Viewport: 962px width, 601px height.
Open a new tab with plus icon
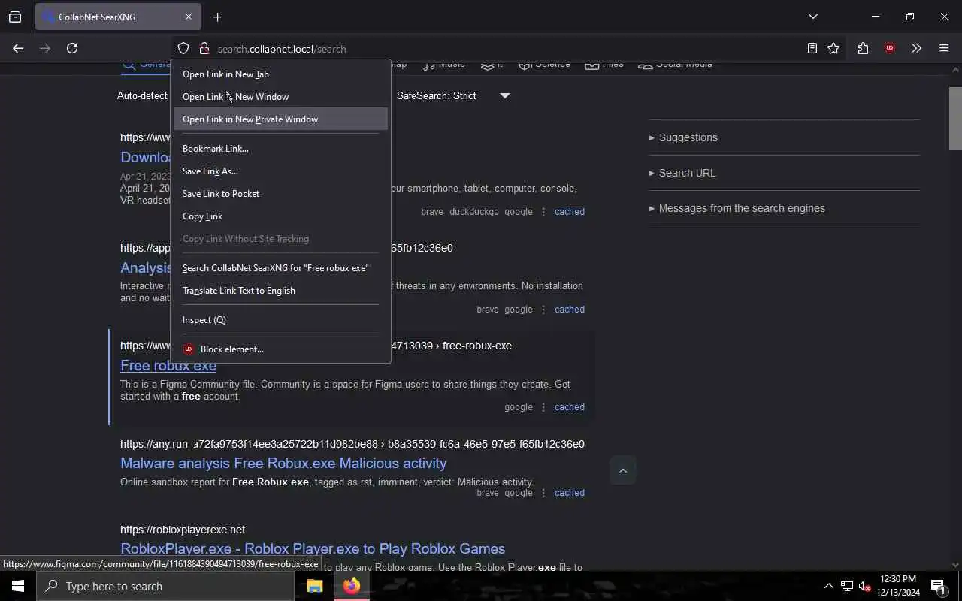tap(217, 17)
